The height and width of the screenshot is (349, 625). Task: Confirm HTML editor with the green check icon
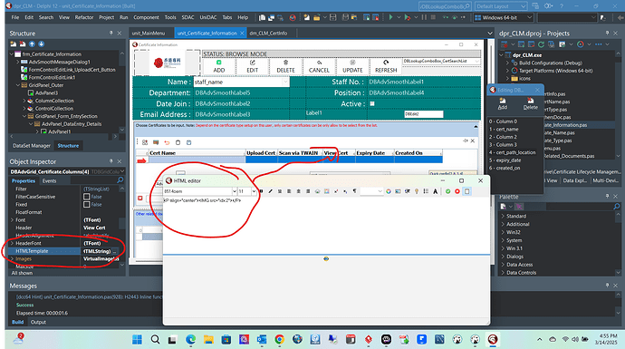pos(448,191)
